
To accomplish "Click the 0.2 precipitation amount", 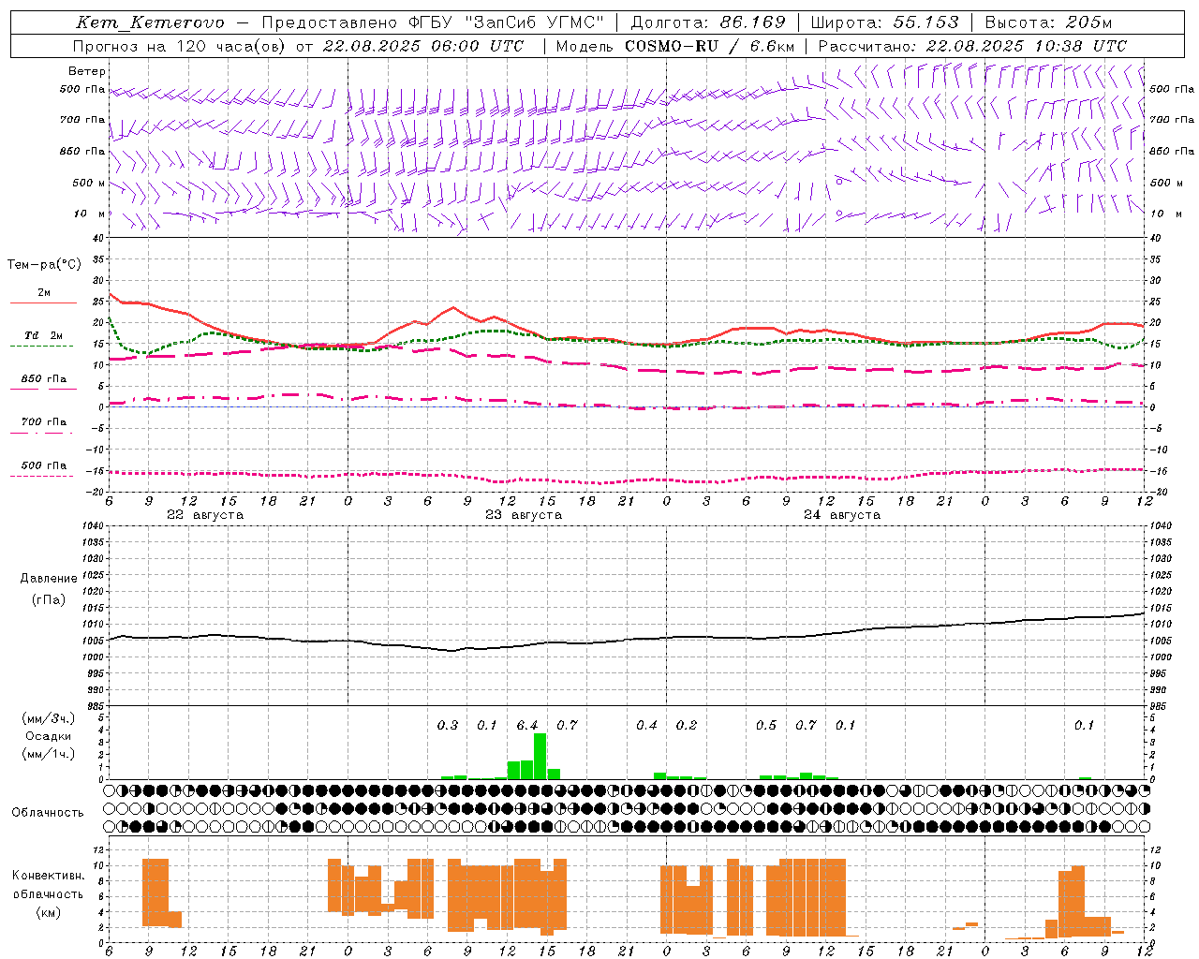I will point(687,725).
